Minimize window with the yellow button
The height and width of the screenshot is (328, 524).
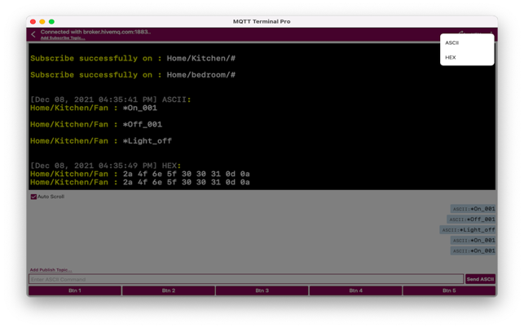pyautogui.click(x=42, y=21)
